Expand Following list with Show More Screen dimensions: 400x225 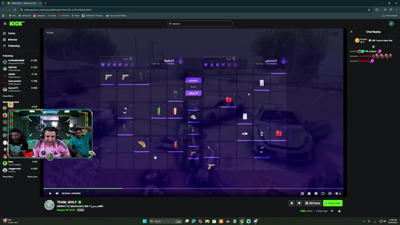pyautogui.click(x=8, y=96)
